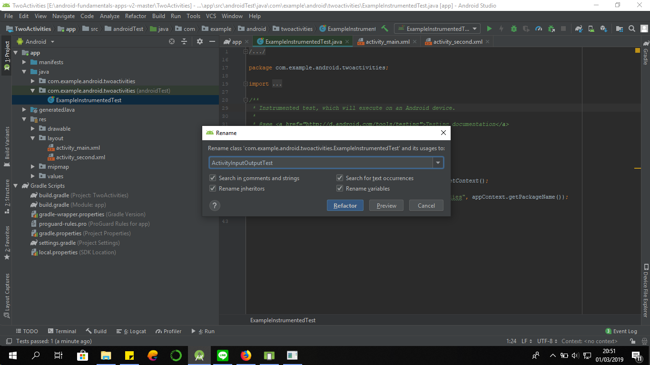The height and width of the screenshot is (365, 650).
Task: Click the Refactor button
Action: (345, 205)
